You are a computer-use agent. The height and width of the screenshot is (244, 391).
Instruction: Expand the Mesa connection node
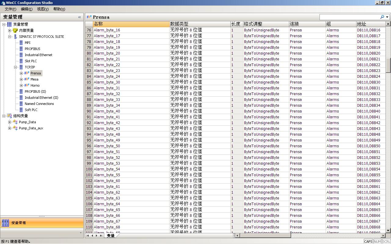(21, 79)
